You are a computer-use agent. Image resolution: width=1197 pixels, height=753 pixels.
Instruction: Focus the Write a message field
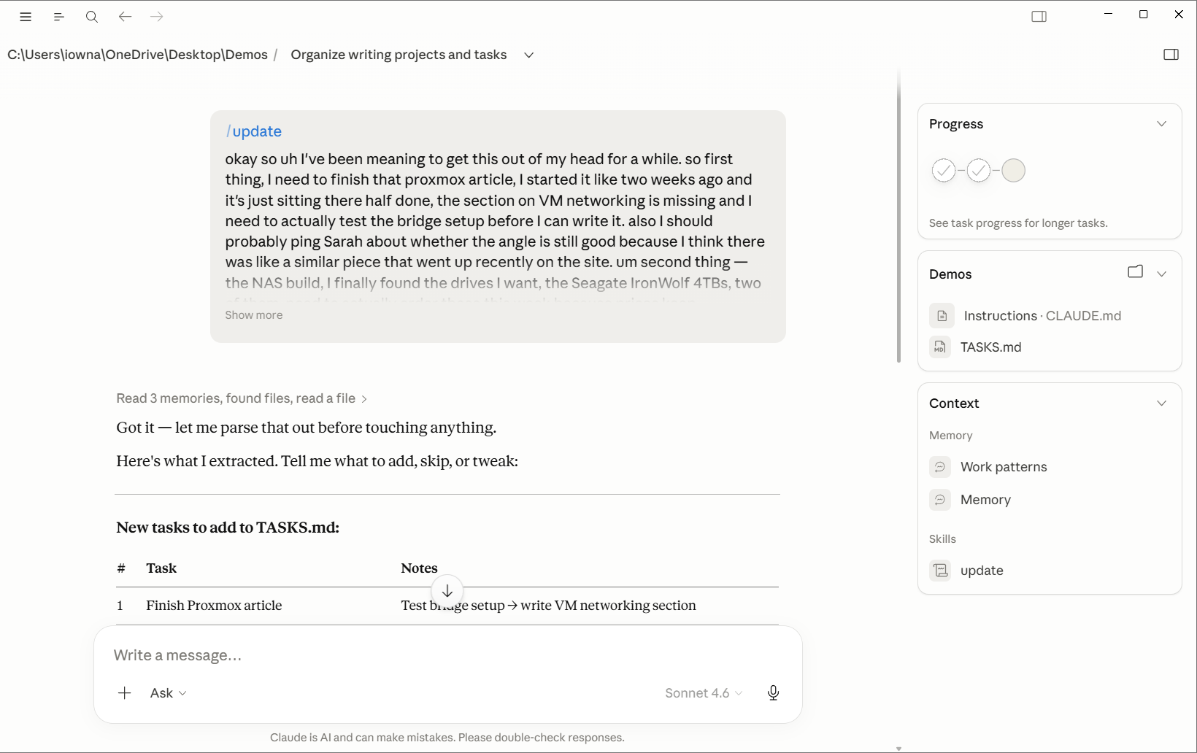point(447,655)
